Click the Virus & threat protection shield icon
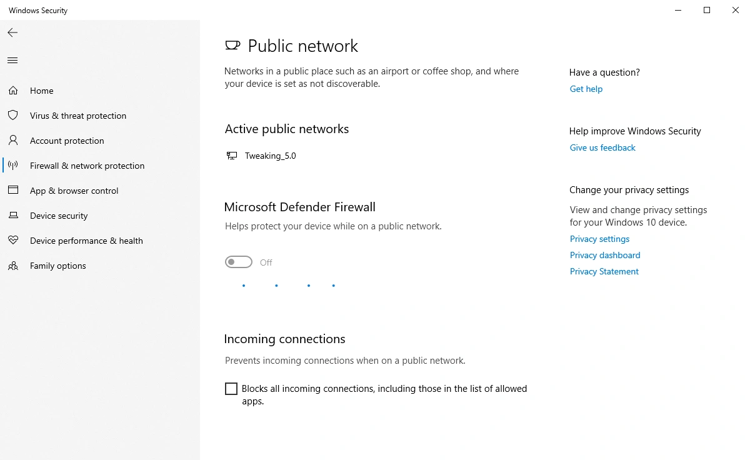This screenshot has width=750, height=460. (13, 116)
